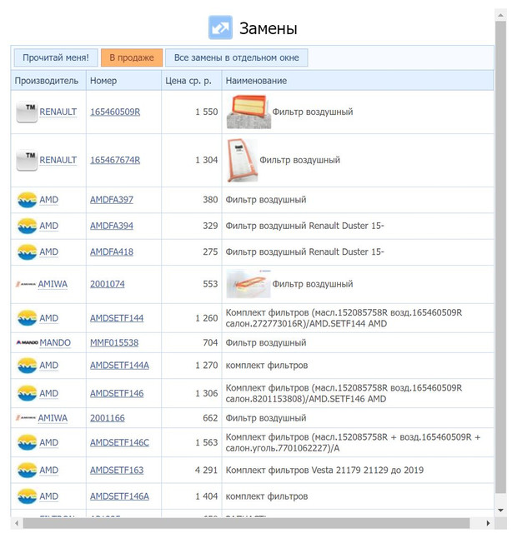Image resolution: width=517 pixels, height=533 pixels.
Task: Open part number MMF015538
Action: tap(114, 342)
